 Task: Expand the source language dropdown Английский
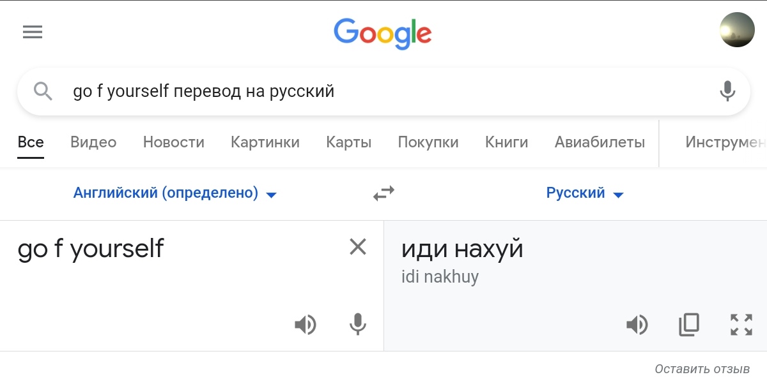(175, 193)
